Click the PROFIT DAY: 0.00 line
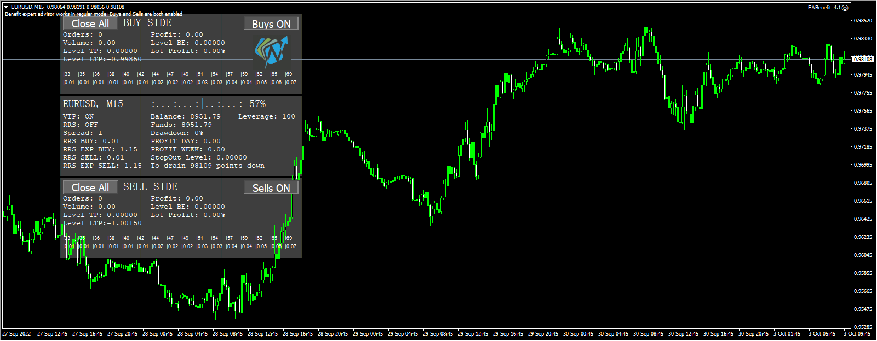The width and height of the screenshot is (877, 341). pyautogui.click(x=186, y=141)
